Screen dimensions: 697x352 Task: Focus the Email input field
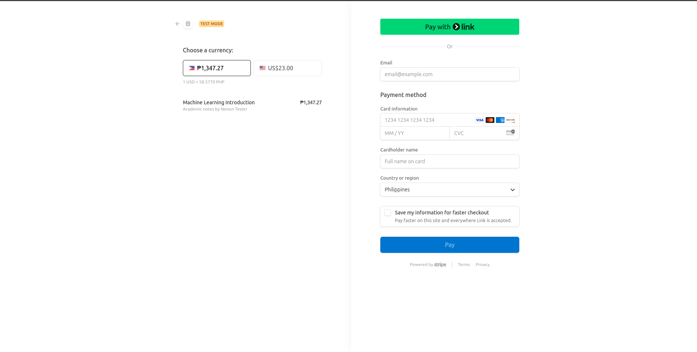tap(449, 74)
